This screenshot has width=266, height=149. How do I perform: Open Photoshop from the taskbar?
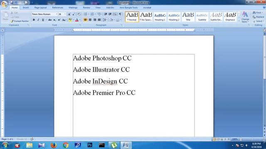pyautogui.click(x=90, y=145)
